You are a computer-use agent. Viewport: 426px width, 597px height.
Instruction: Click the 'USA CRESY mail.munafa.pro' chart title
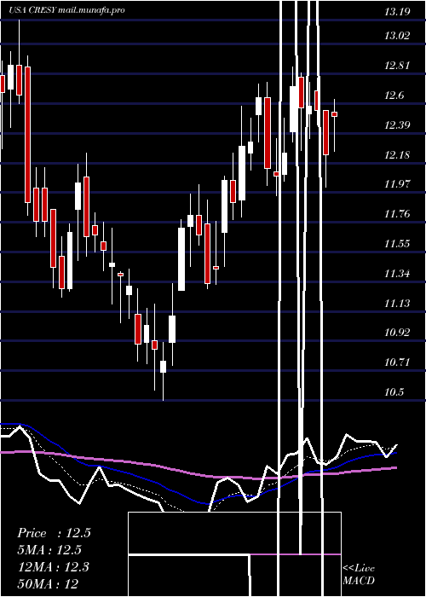66,10
